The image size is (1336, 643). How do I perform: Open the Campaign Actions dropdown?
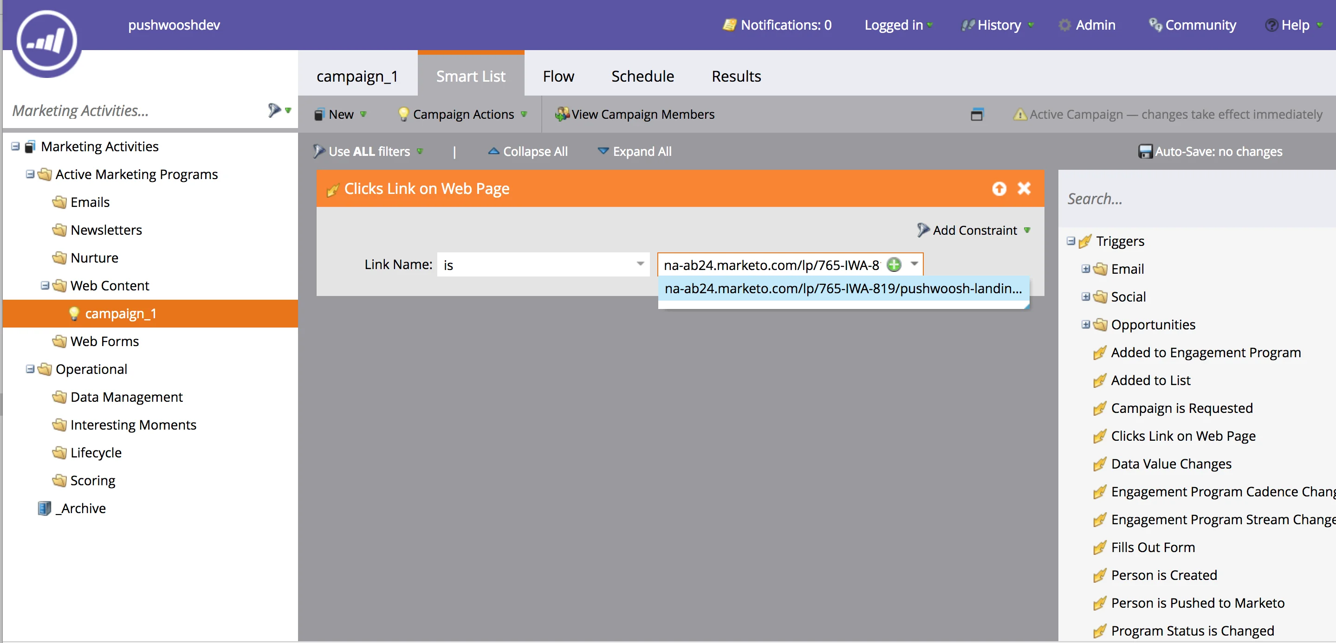coord(524,114)
